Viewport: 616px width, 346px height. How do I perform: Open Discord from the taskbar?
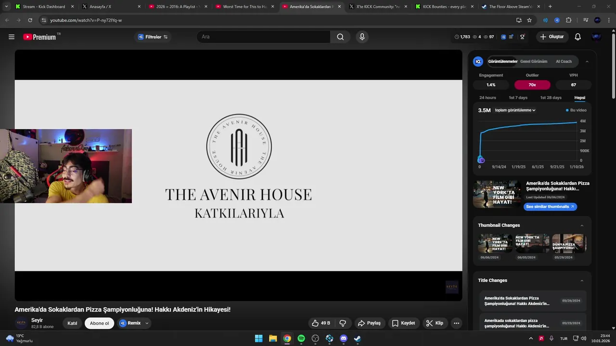(344, 338)
